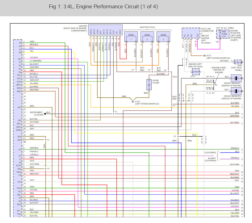Click the 'KNK2' terminal label

(19, 130)
